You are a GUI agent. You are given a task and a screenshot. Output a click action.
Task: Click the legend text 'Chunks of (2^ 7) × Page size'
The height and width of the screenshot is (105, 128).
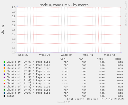click(28, 84)
